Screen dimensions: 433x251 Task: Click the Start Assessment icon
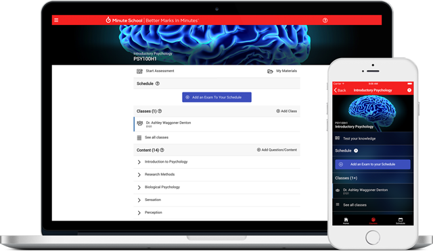pos(139,71)
